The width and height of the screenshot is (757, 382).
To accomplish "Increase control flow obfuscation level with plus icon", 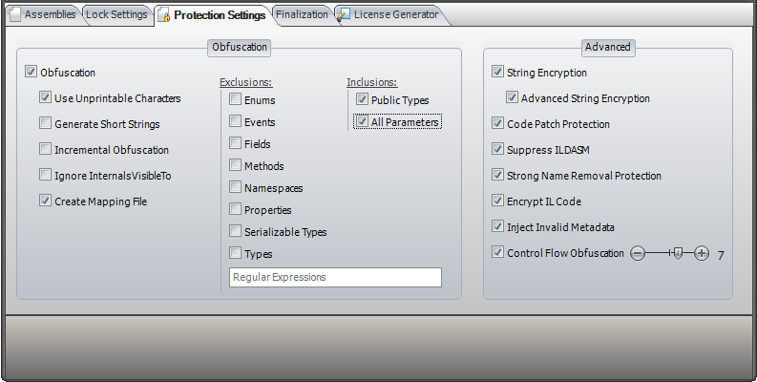I will [x=702, y=253].
